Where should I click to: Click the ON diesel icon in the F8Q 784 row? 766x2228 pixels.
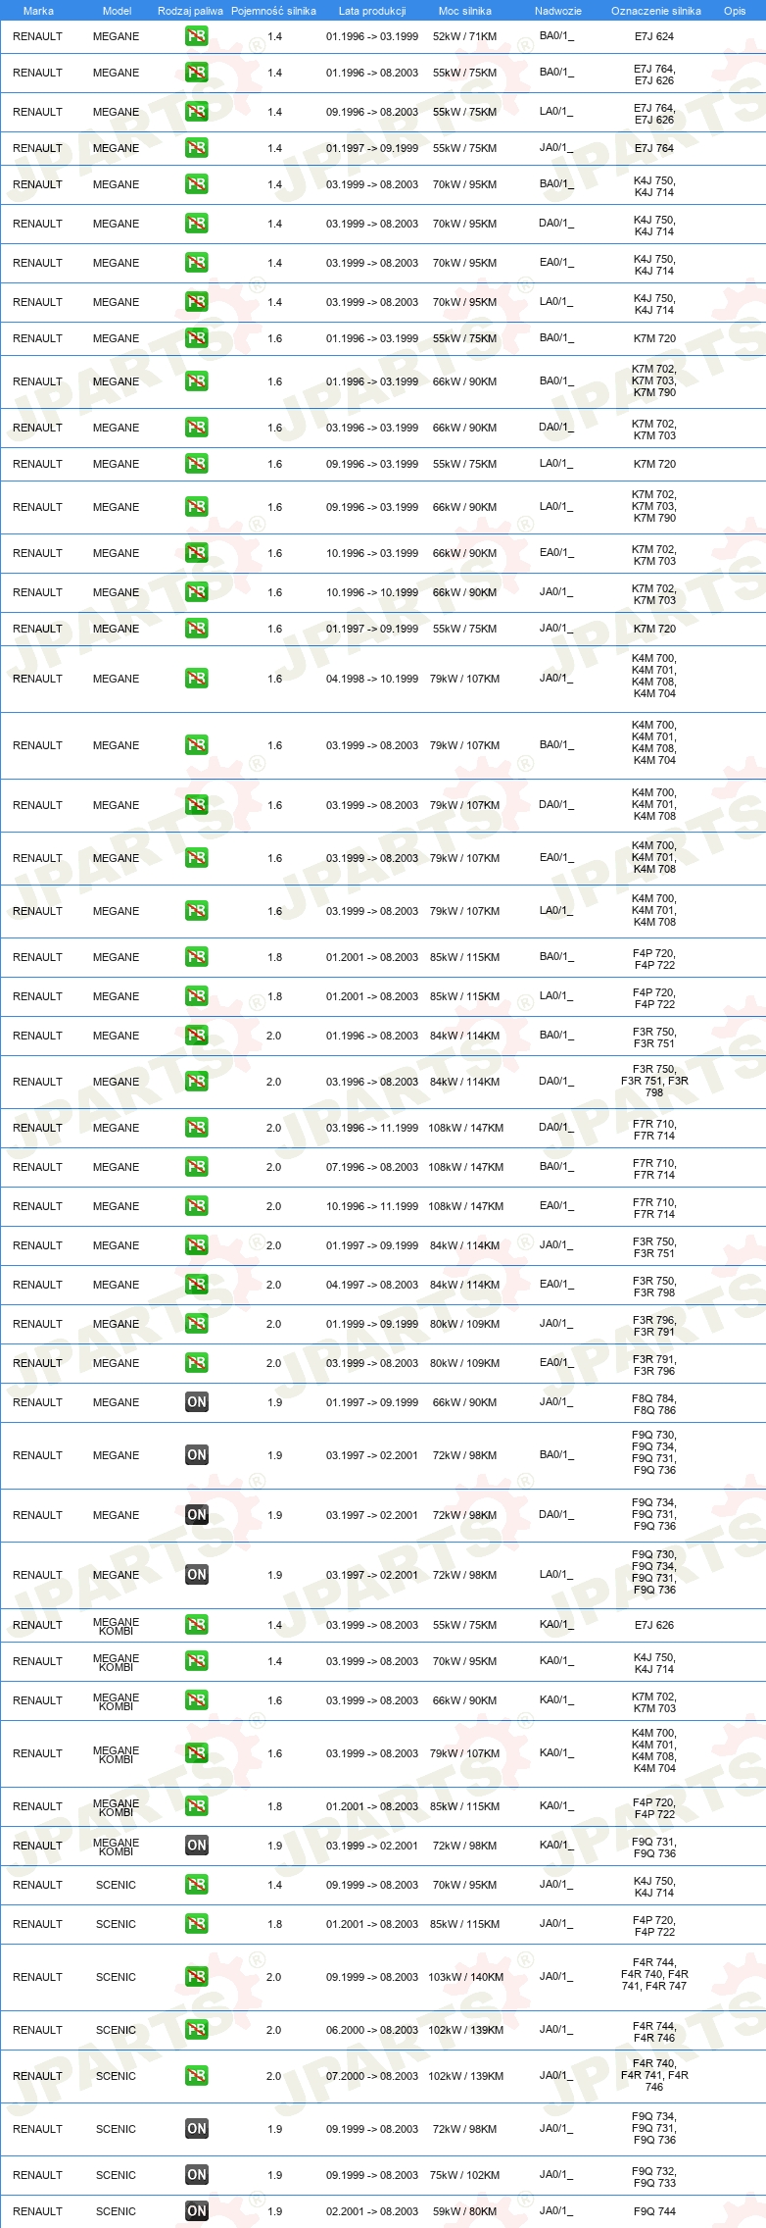(196, 1402)
